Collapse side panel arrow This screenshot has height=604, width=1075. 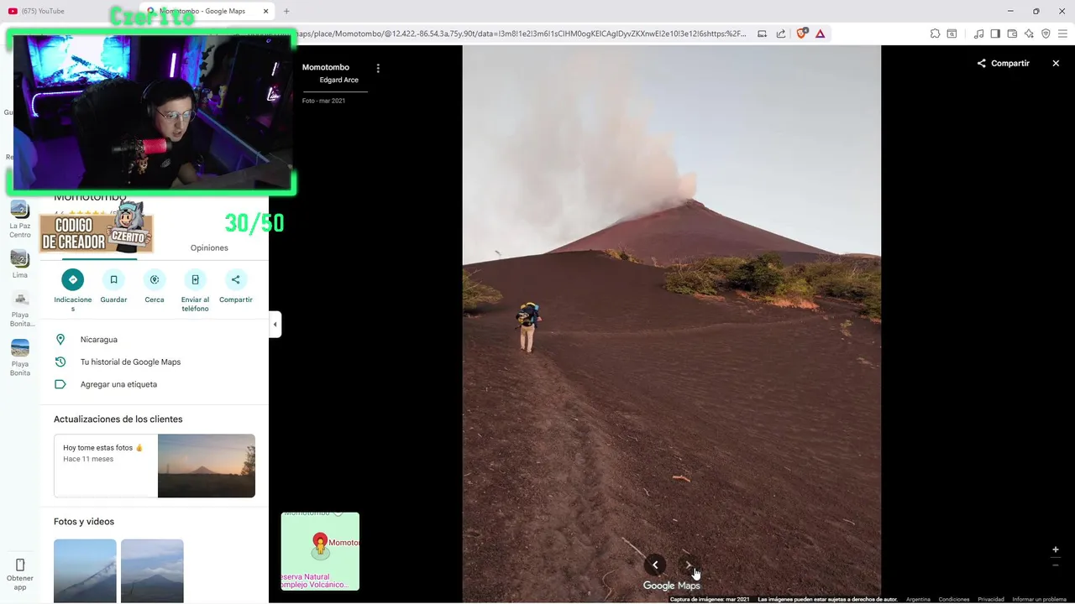click(275, 325)
